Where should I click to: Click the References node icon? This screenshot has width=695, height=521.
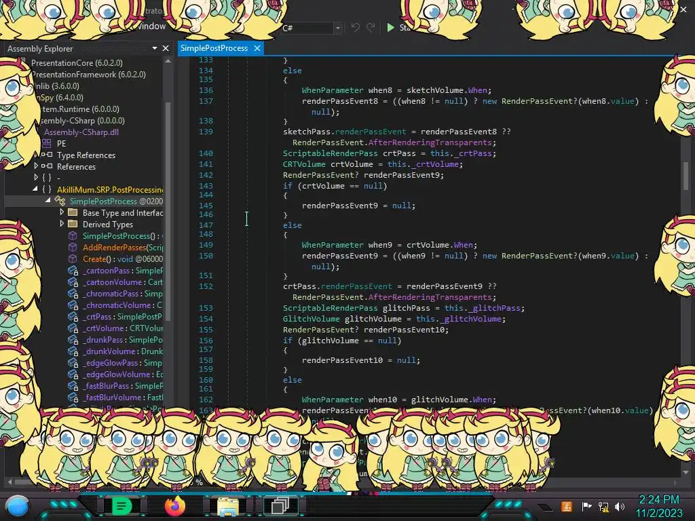coord(47,166)
